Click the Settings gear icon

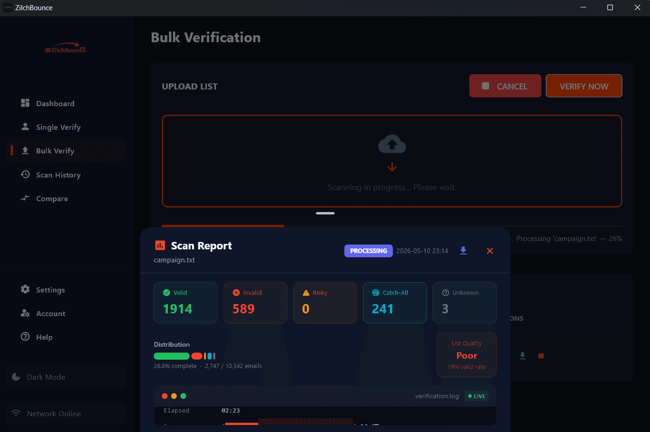click(x=25, y=289)
